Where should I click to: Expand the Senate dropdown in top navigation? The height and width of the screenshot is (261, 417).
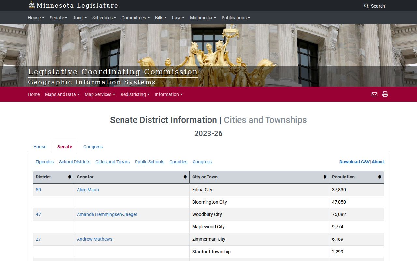[59, 18]
